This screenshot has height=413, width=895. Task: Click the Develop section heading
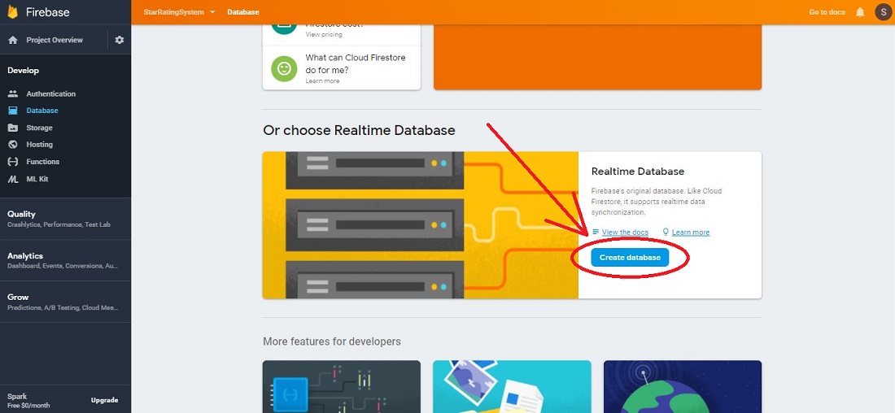(23, 71)
